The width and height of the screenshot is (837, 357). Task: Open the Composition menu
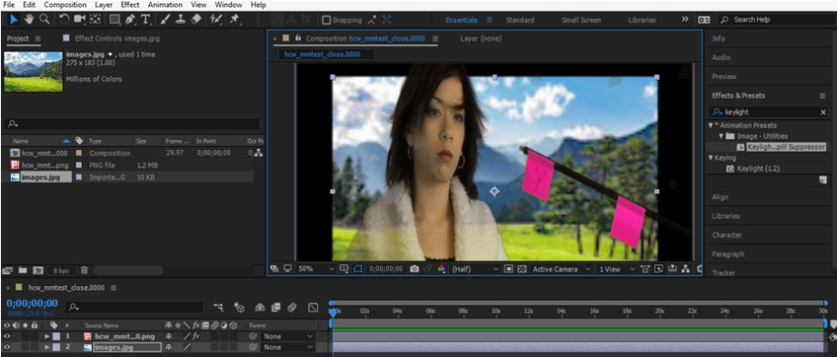[65, 5]
